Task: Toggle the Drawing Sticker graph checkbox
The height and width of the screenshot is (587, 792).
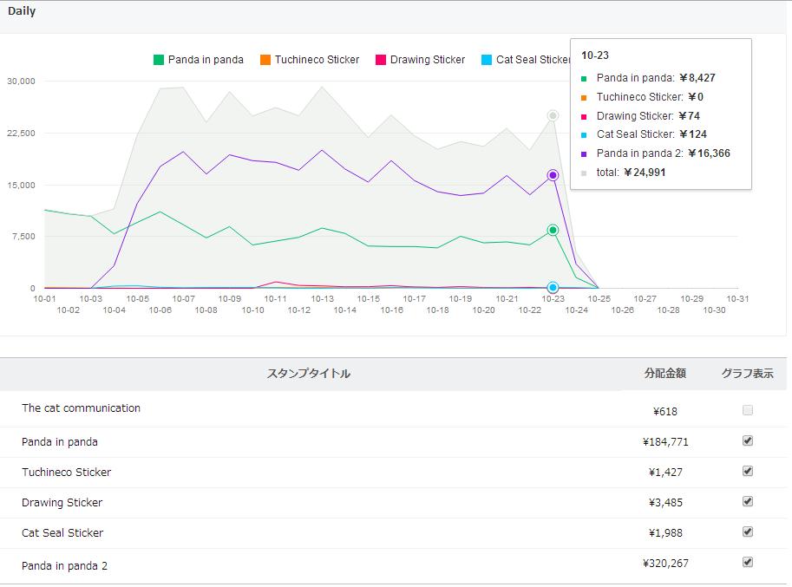Action: coord(748,501)
